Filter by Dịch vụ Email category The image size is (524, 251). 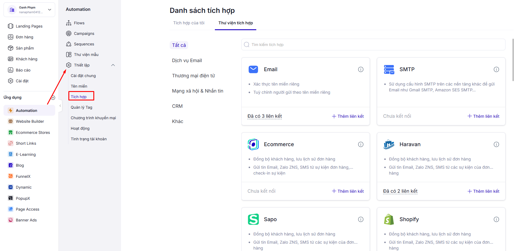[187, 60]
